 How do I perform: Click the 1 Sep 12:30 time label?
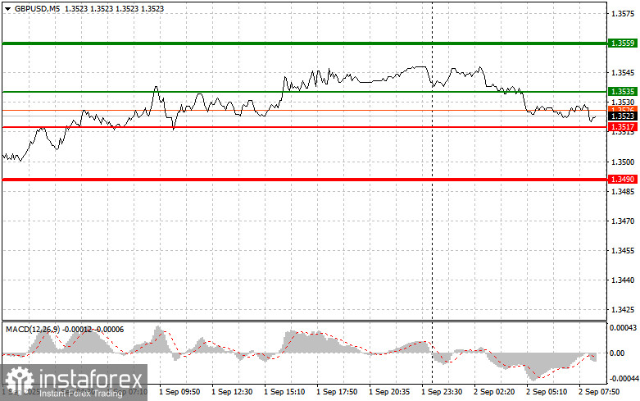(232, 392)
